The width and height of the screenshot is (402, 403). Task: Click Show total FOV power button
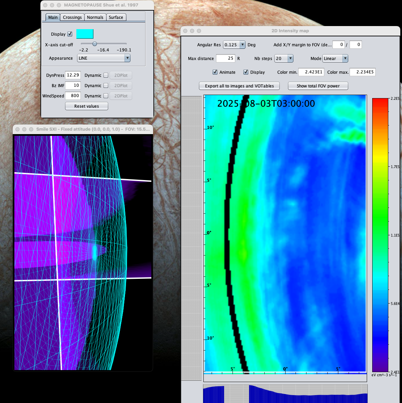click(318, 86)
